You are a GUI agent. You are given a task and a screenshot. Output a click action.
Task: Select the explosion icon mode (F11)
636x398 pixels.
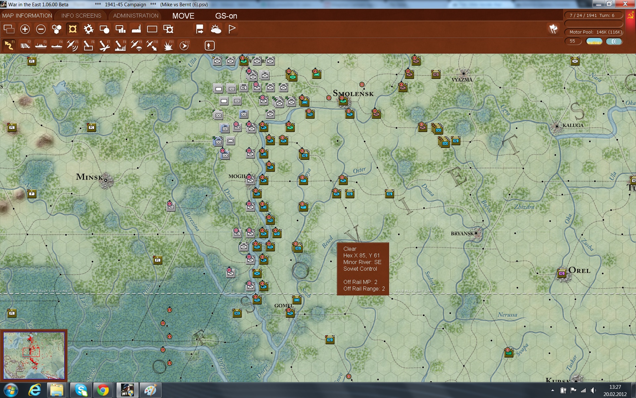click(168, 45)
